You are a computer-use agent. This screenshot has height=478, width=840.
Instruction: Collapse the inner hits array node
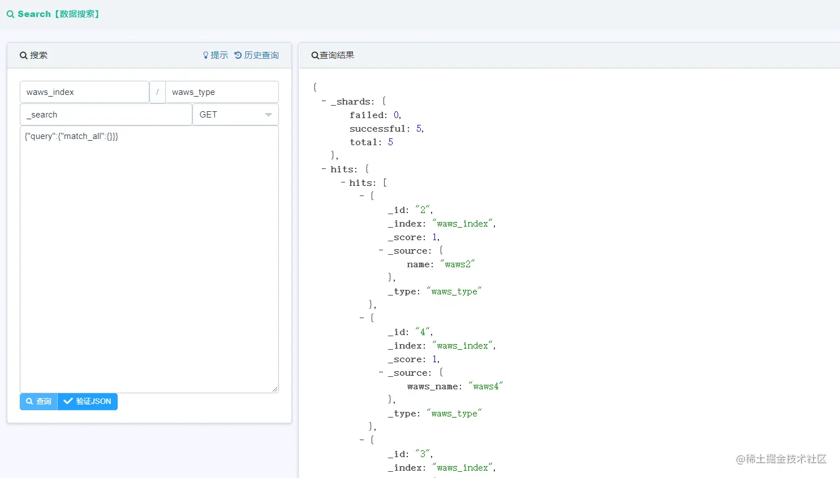point(343,183)
